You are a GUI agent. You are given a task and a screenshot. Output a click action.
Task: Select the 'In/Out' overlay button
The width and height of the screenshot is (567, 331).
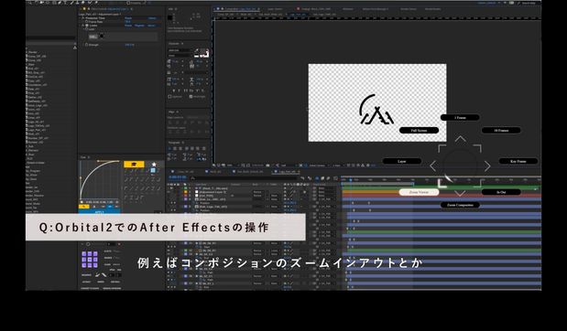point(501,192)
